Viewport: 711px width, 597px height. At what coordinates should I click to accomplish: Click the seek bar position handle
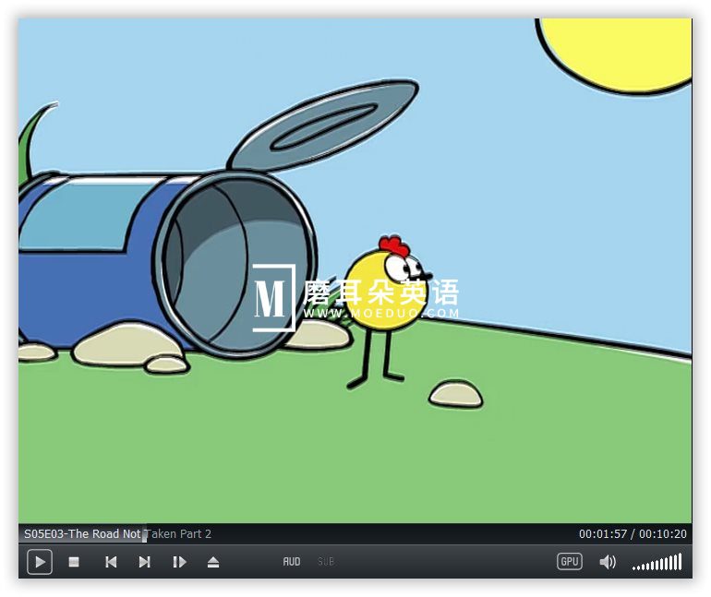click(x=145, y=534)
